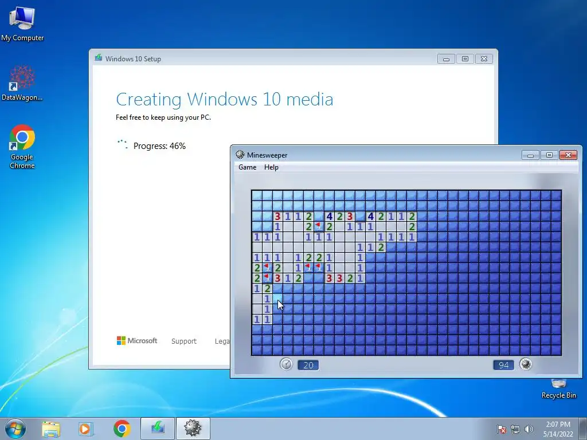Click the green 2 ending the 1 1 2 row
587x440 pixels.
pos(381,247)
